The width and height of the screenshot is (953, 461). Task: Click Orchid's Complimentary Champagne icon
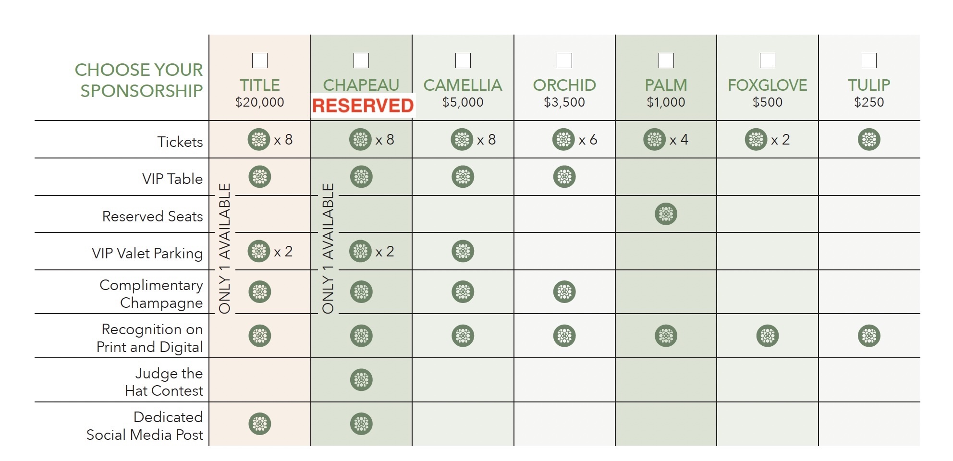[564, 292]
